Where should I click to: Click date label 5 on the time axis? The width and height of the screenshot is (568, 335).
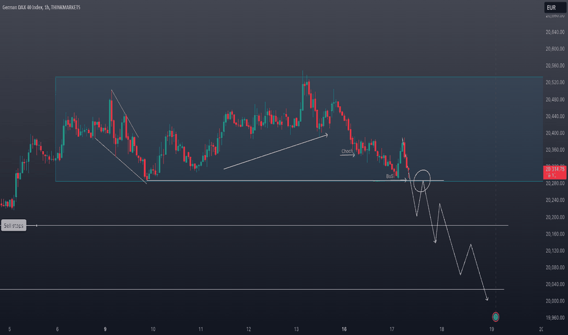[9, 329]
